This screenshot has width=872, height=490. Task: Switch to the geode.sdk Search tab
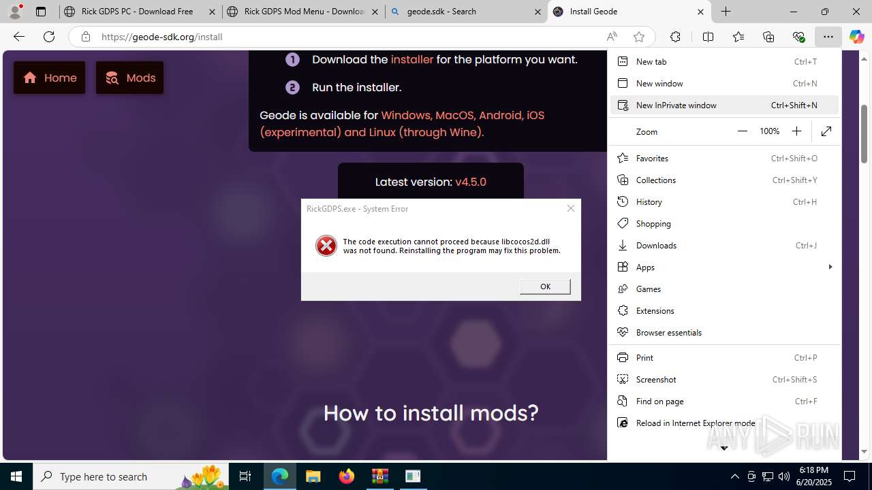(466, 12)
